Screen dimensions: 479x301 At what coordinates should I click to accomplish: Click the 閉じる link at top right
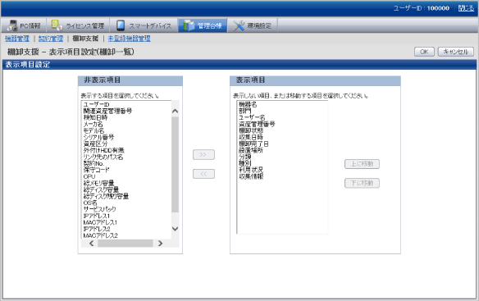coord(466,8)
